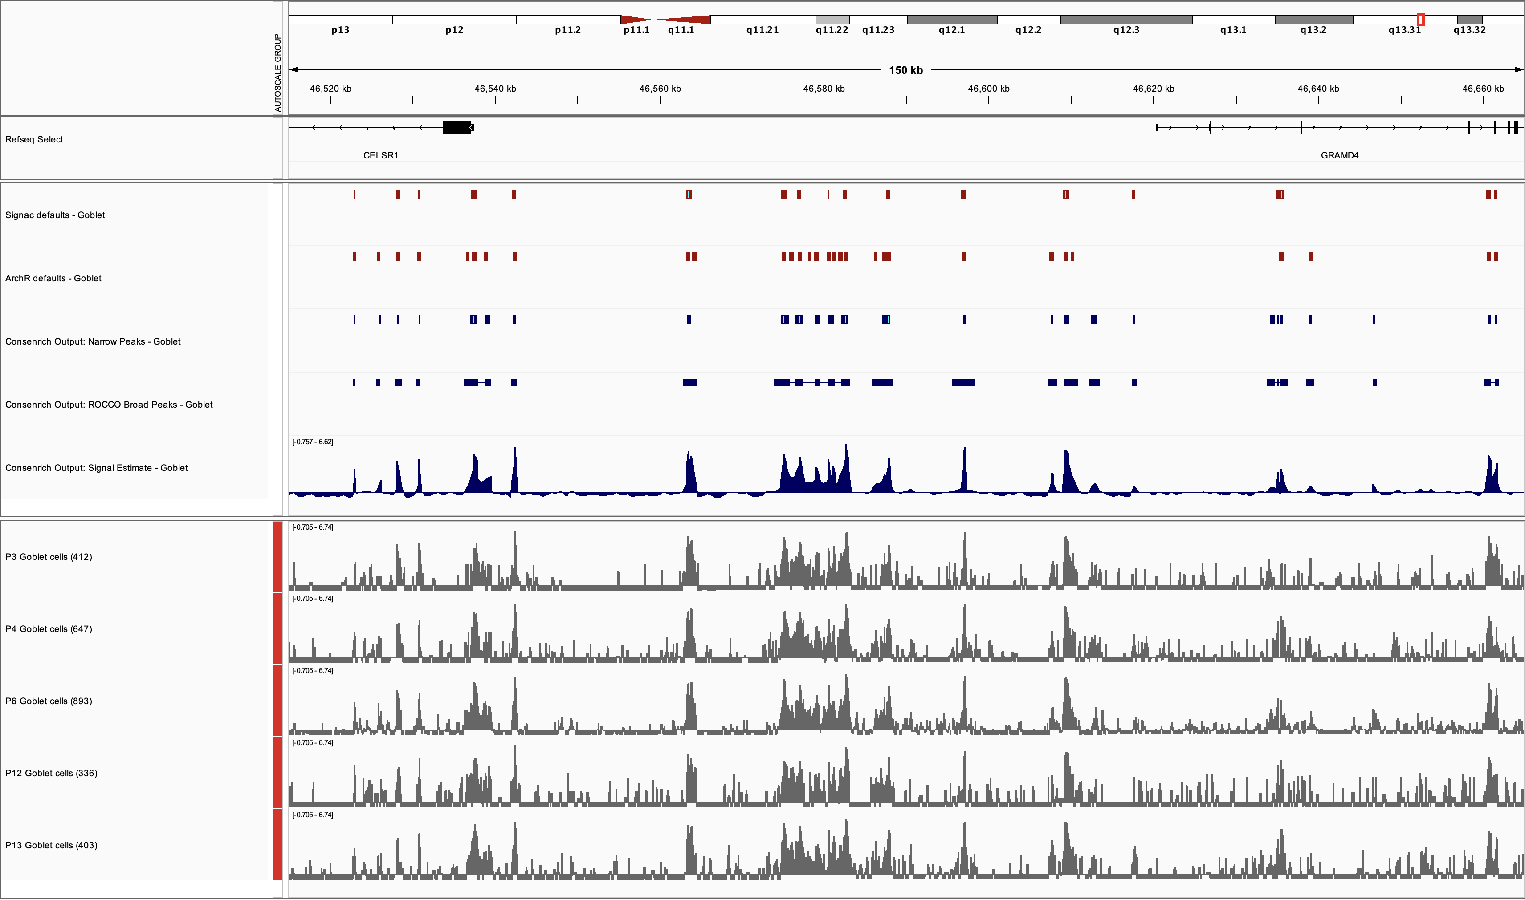Click the Signal Estimate data range [-0.757 - 6.62]

[313, 442]
